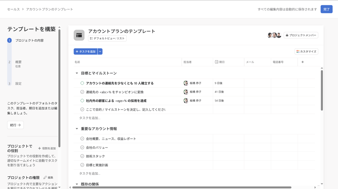Screen dimensions: 338x189
Task: Go to step 2 概要
Action: (18, 62)
